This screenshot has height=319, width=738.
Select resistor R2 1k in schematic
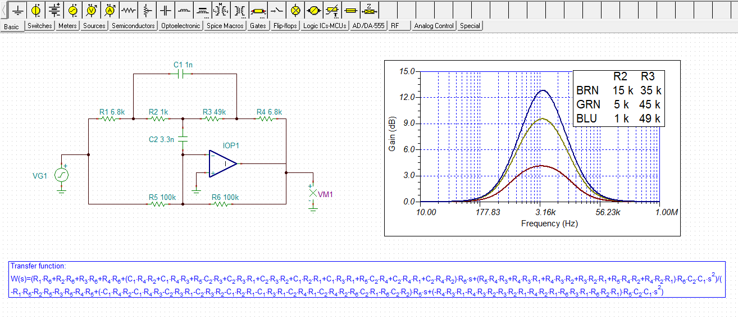pyautogui.click(x=158, y=119)
